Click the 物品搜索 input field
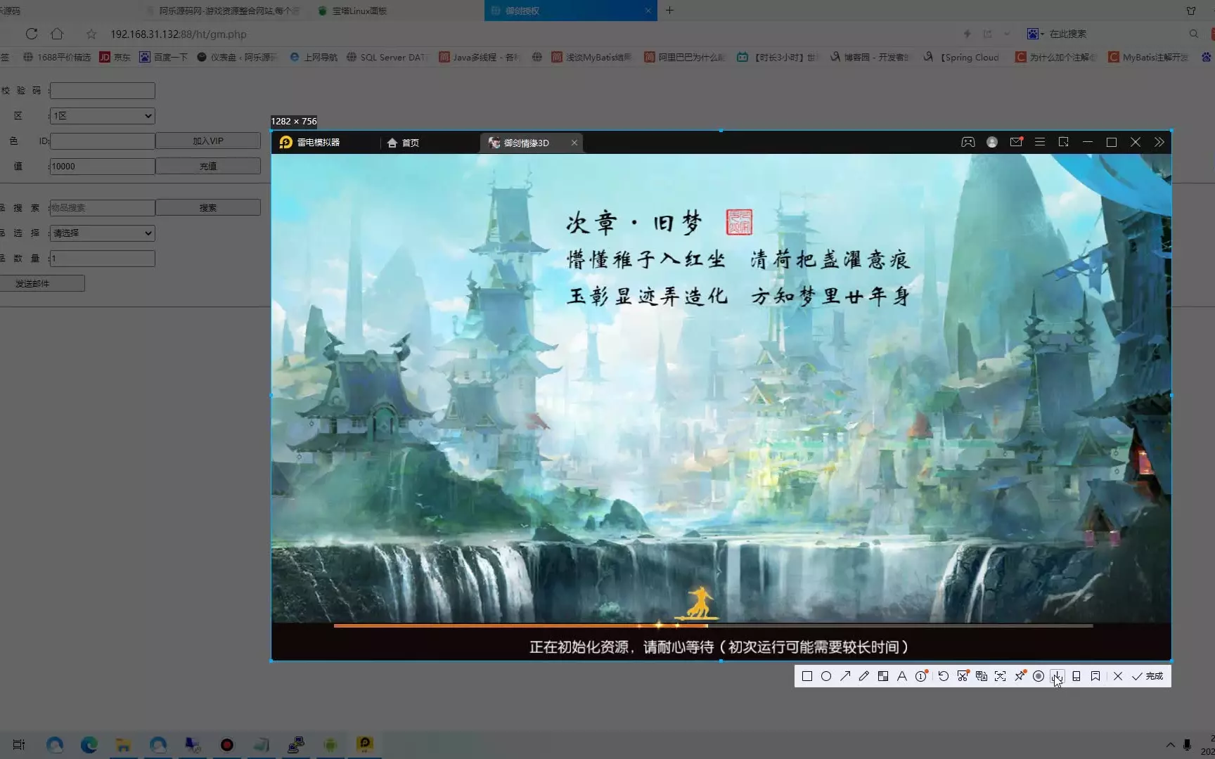 (103, 208)
